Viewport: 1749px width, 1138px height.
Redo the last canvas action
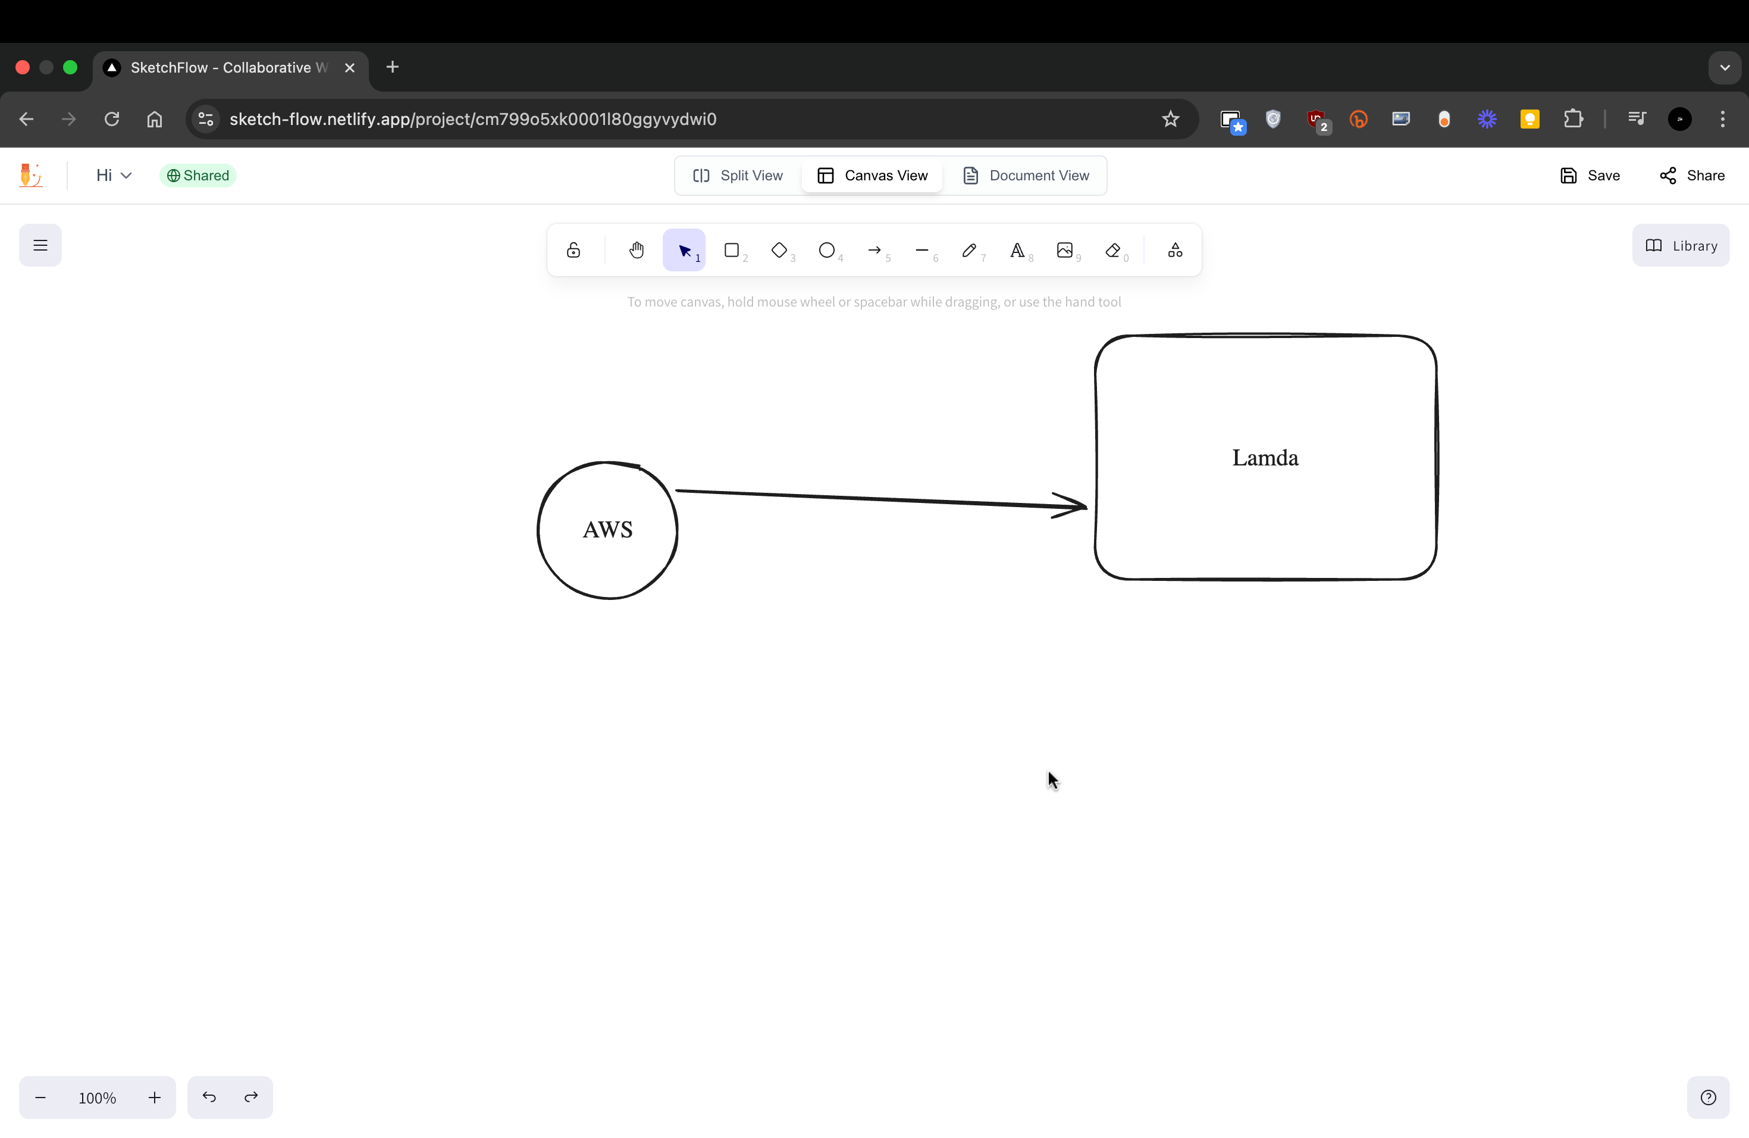point(251,1098)
